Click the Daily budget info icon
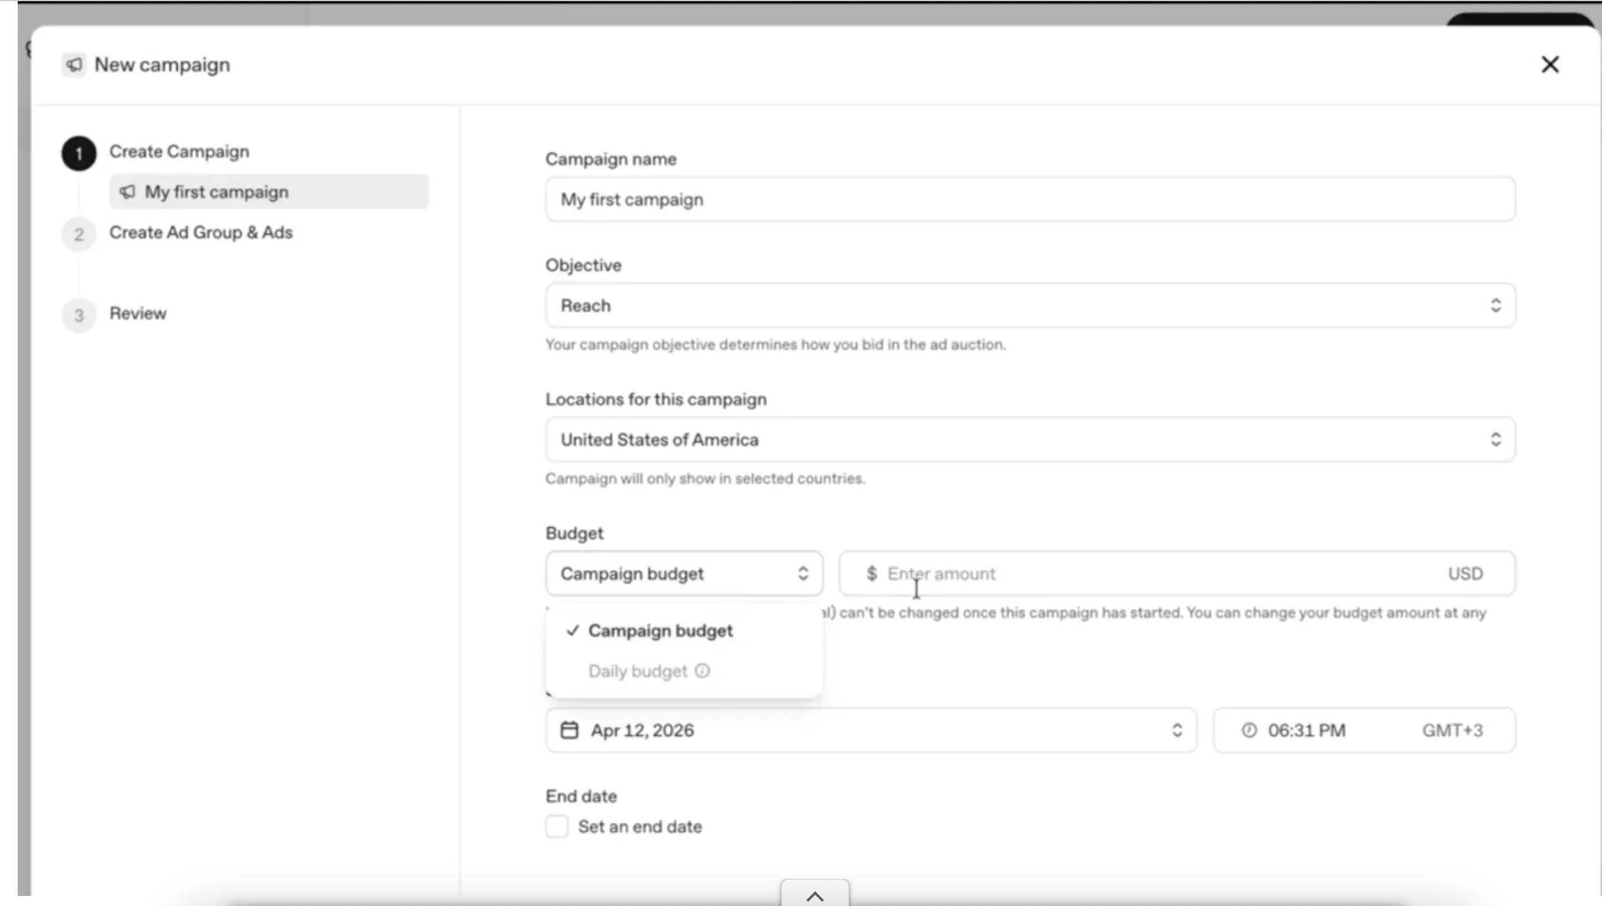 point(702,671)
